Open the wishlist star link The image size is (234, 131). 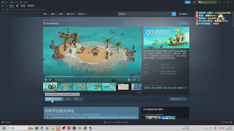pos(184,14)
